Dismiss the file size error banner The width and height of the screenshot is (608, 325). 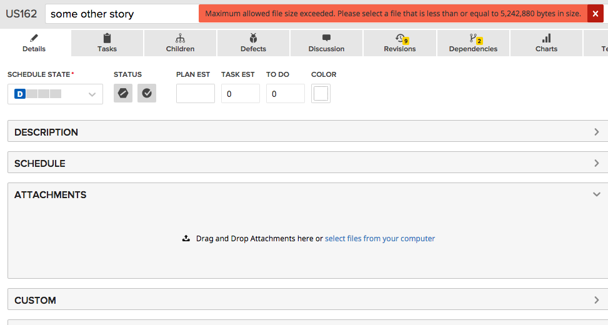point(595,14)
